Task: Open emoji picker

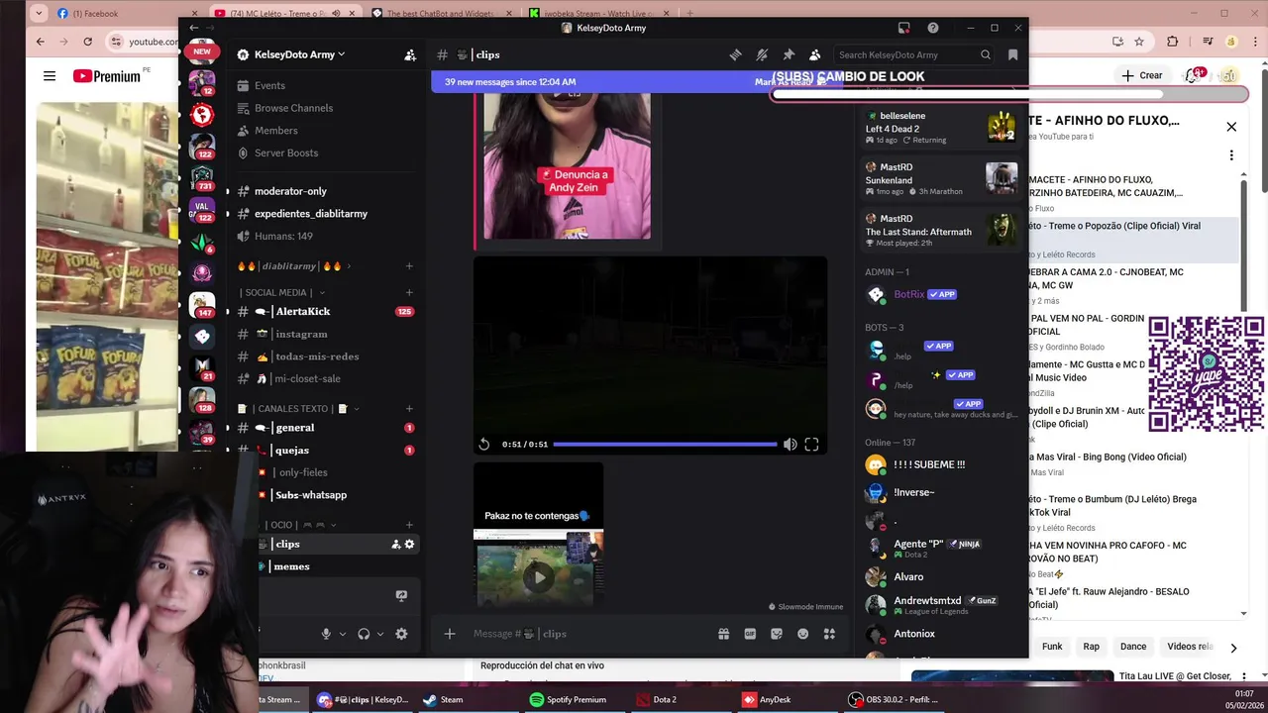Action: pos(802,634)
